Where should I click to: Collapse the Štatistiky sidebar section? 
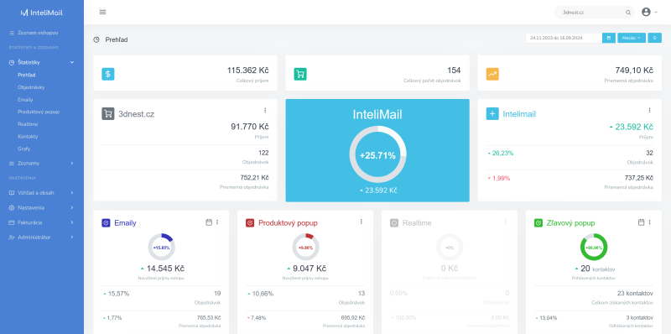(41, 62)
